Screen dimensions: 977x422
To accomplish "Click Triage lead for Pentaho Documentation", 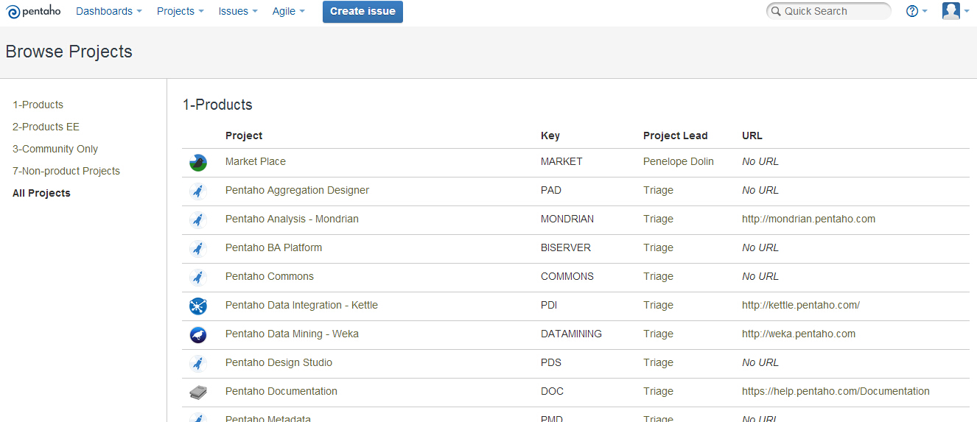I will [658, 391].
